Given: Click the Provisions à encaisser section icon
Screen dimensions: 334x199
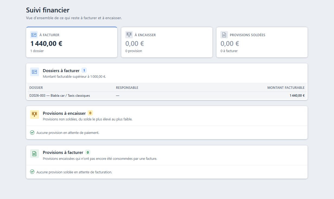Looking at the screenshot, I should pos(34,114).
